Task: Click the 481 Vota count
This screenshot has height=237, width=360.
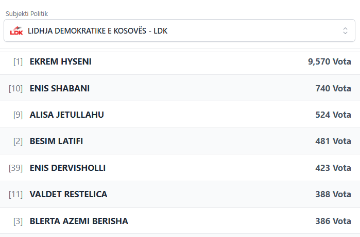Action: click(333, 141)
